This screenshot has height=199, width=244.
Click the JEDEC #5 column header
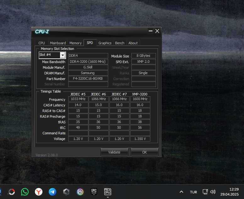click(x=78, y=94)
